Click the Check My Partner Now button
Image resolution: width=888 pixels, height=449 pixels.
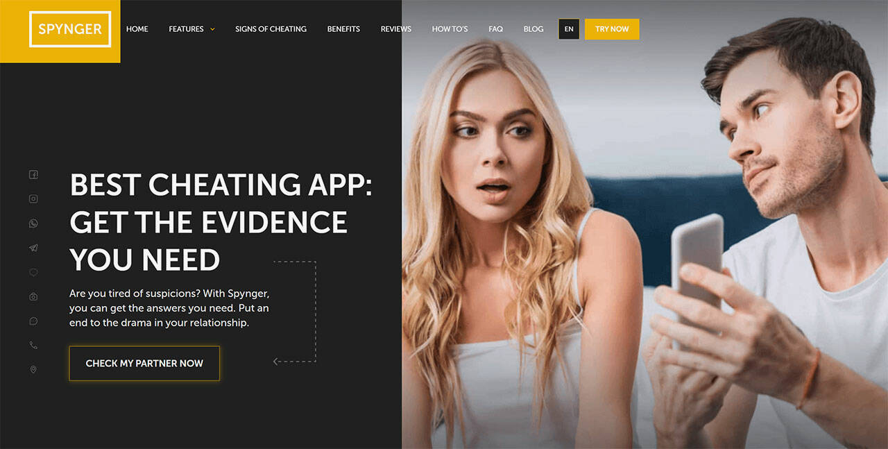pos(144,363)
